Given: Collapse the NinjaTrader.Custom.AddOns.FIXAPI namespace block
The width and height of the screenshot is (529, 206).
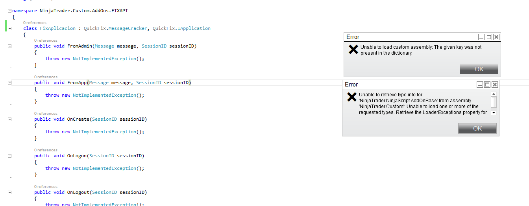Looking at the screenshot, I should point(9,11).
